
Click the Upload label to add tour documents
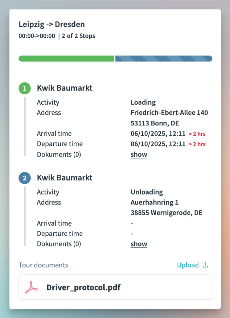[x=188, y=265]
